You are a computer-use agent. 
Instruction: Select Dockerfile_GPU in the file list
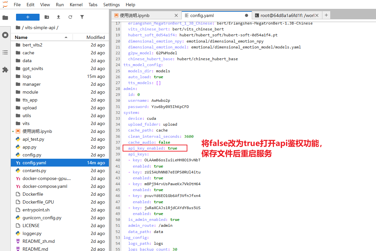coord(60,202)
